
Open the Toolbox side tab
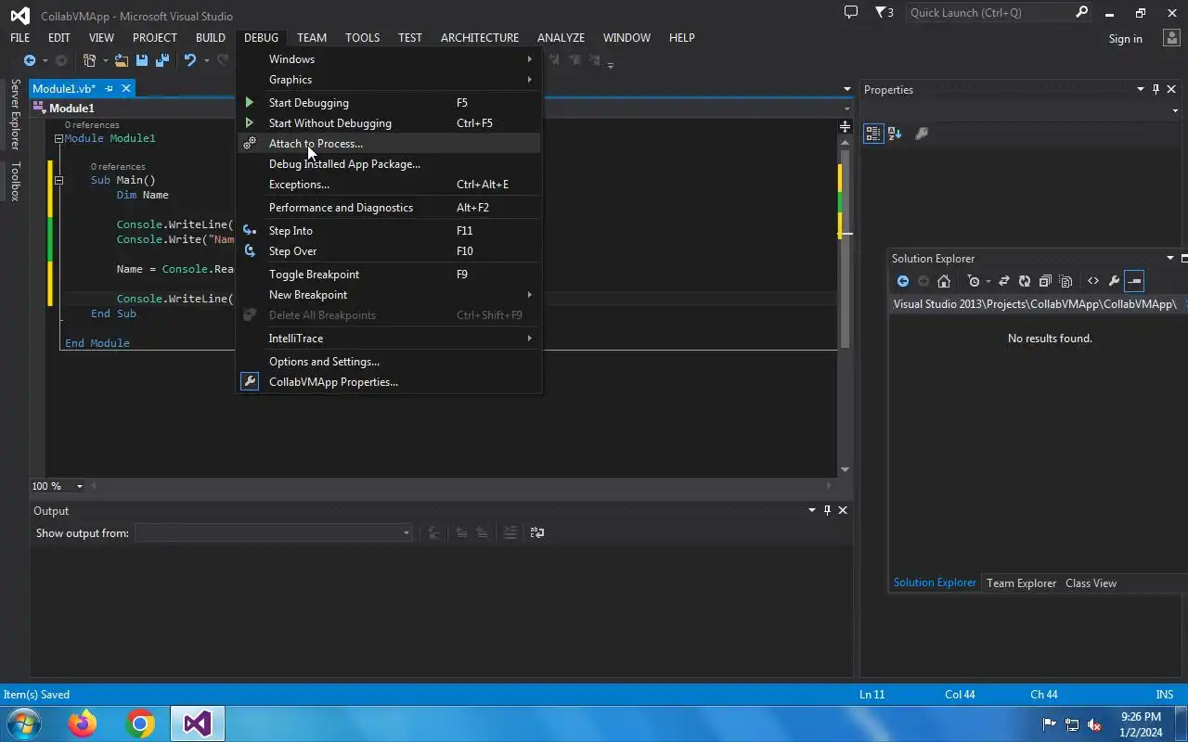point(15,182)
